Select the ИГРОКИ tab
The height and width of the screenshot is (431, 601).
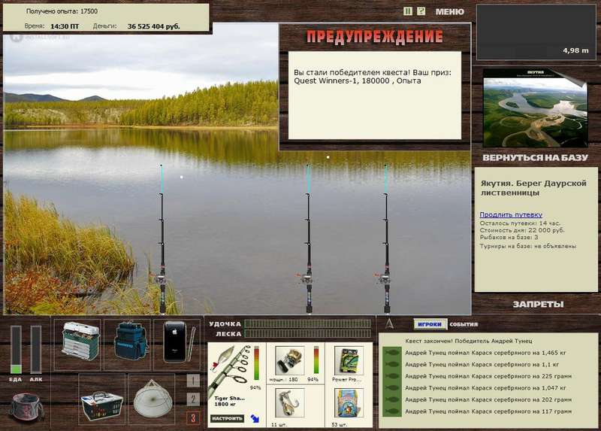[x=430, y=324]
